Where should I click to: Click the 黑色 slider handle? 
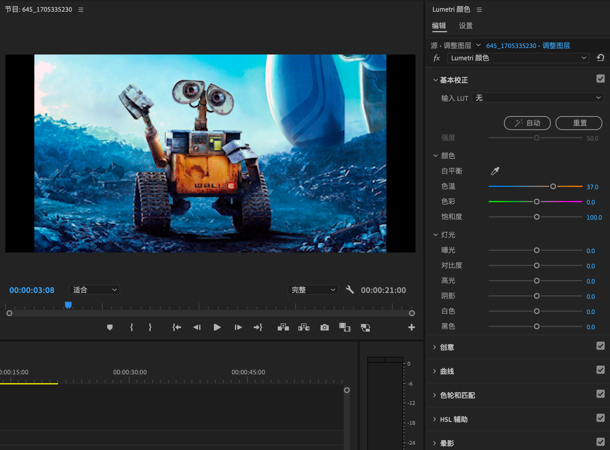click(537, 326)
